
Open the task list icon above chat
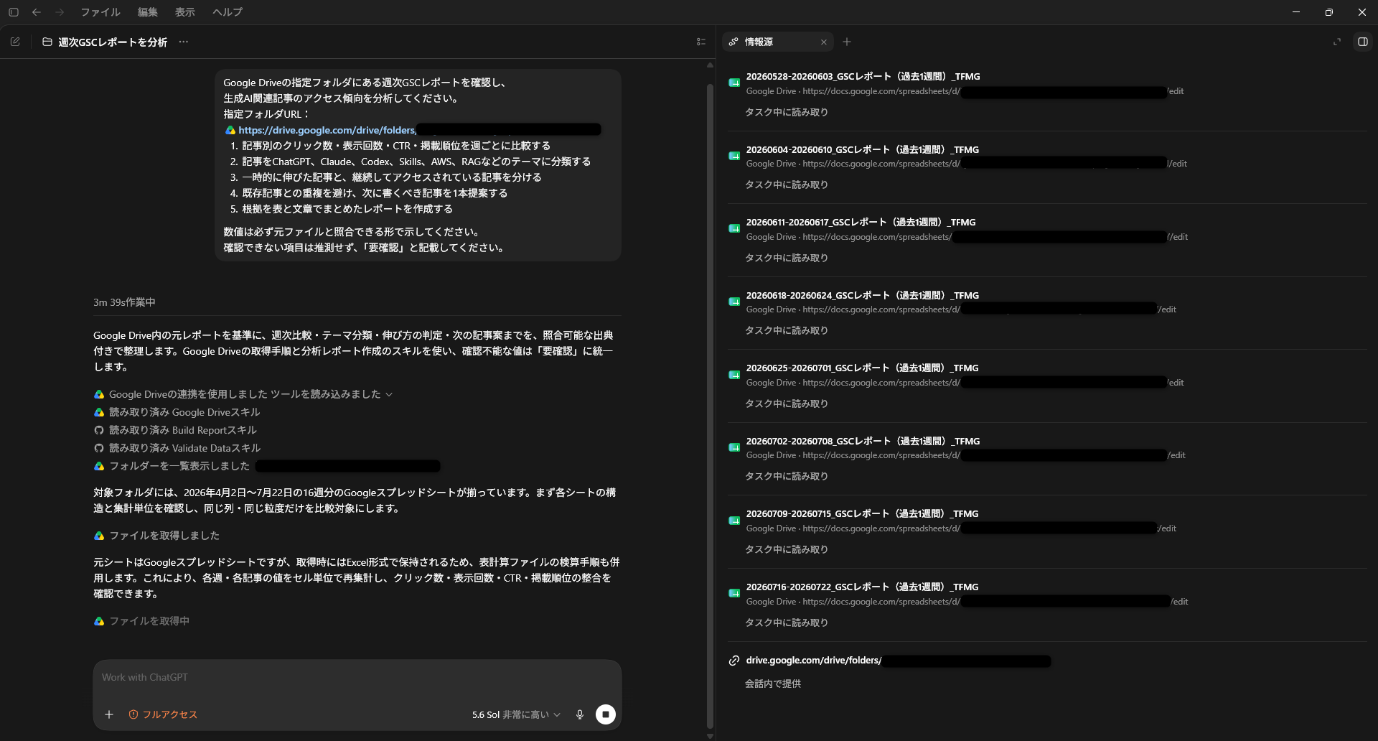tap(701, 42)
